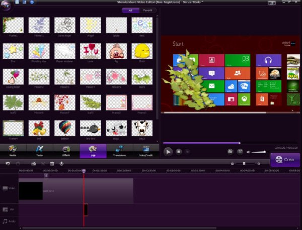The height and width of the screenshot is (230, 302).
Task: Select the Love Angel thumbnail
Action: click(x=65, y=25)
